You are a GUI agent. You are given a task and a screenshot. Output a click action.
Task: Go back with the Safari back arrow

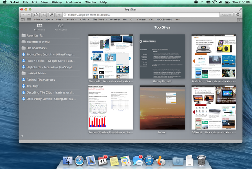tap(23, 15)
